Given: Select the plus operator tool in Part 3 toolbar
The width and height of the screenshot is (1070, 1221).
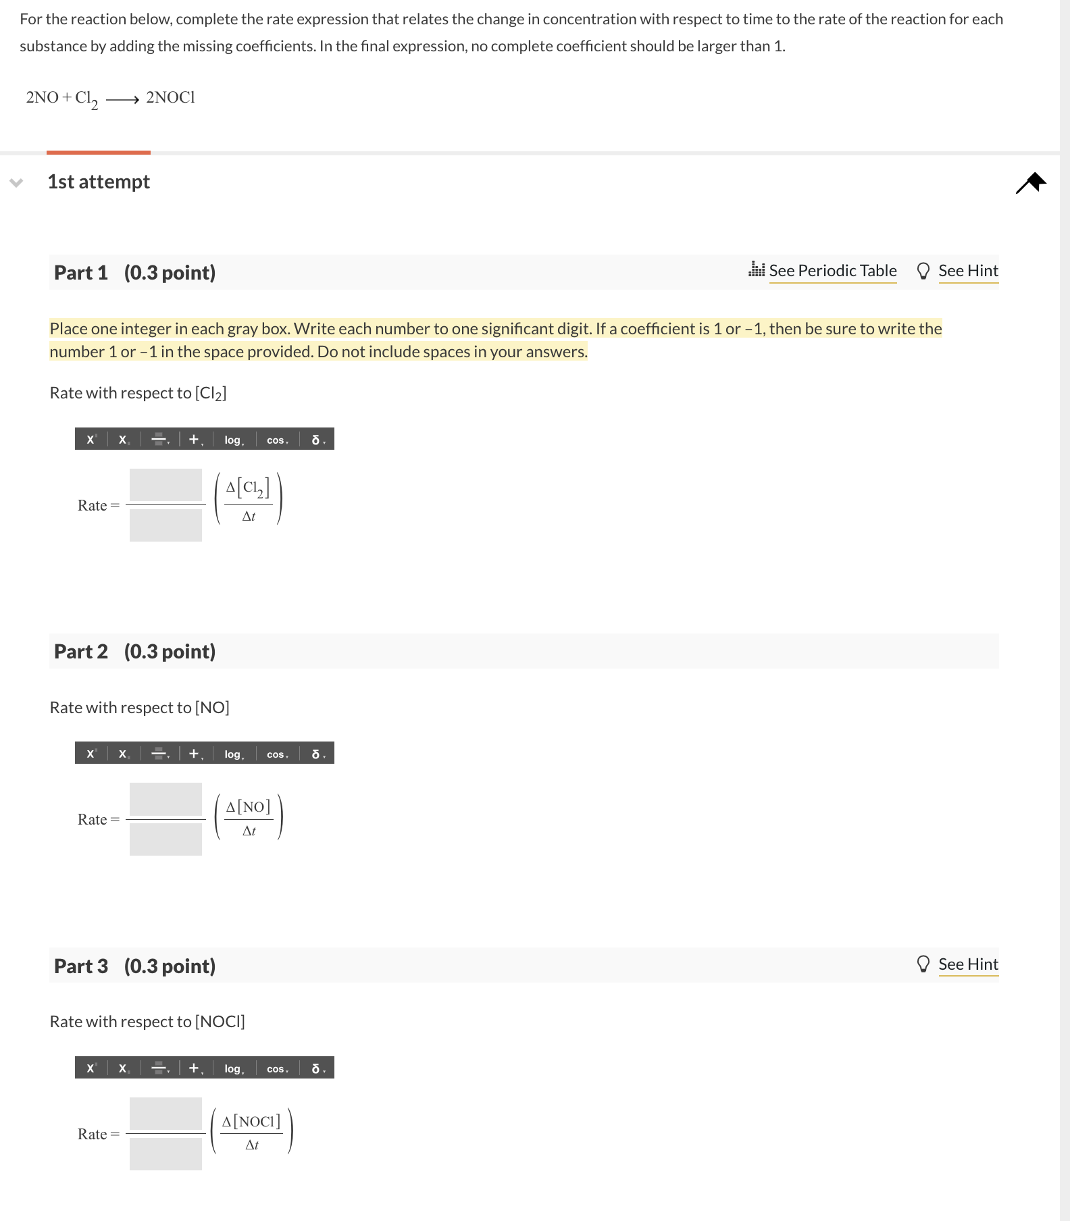Looking at the screenshot, I should pos(193,1069).
